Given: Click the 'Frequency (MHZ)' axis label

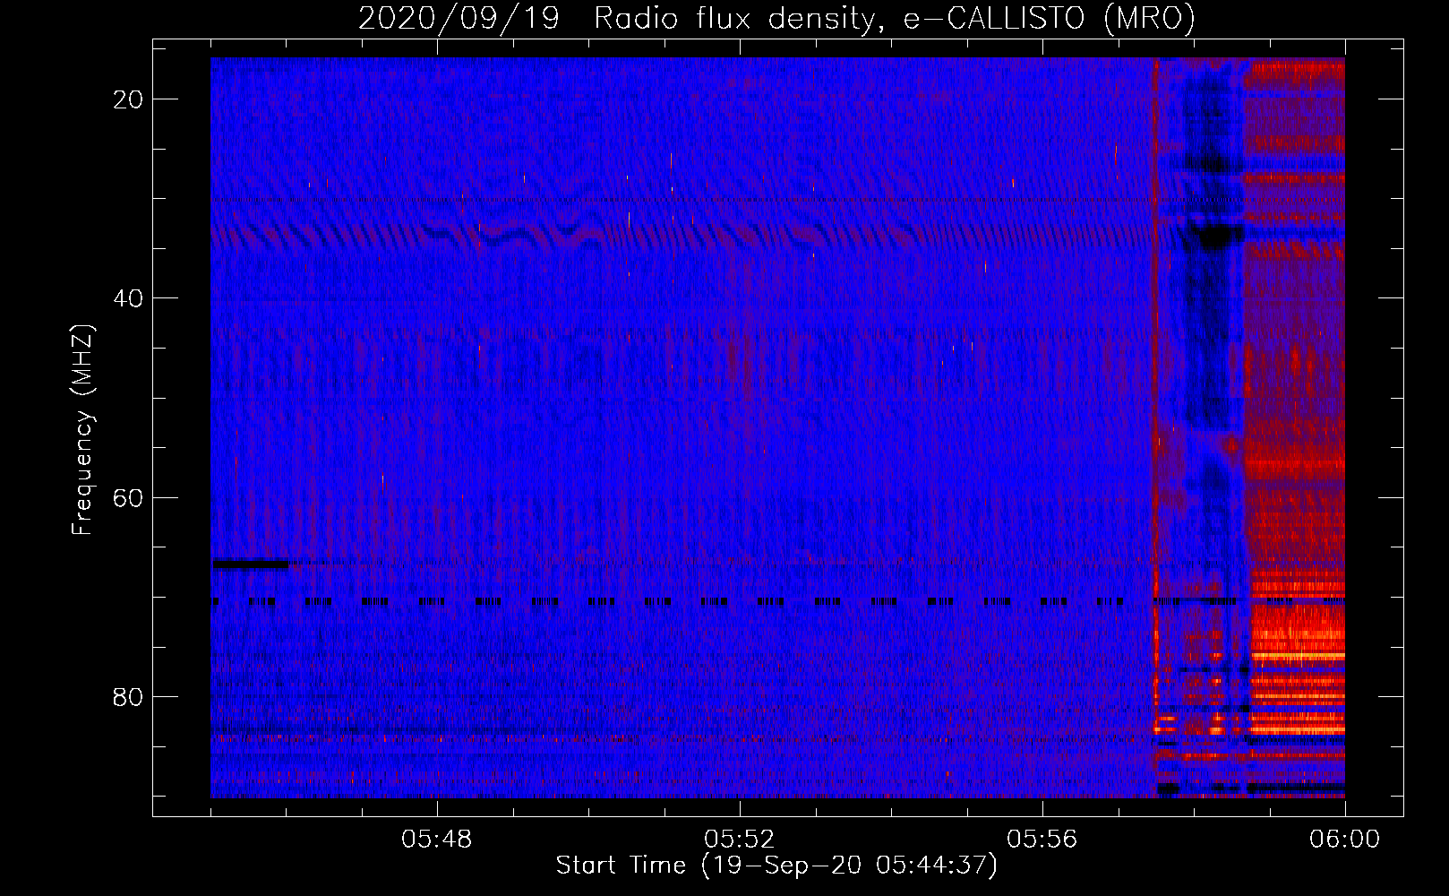Looking at the screenshot, I should click(82, 430).
